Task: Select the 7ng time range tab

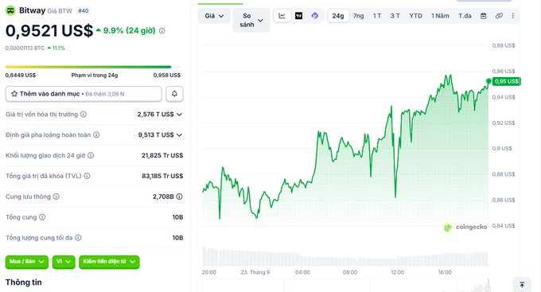Action: 359,16
